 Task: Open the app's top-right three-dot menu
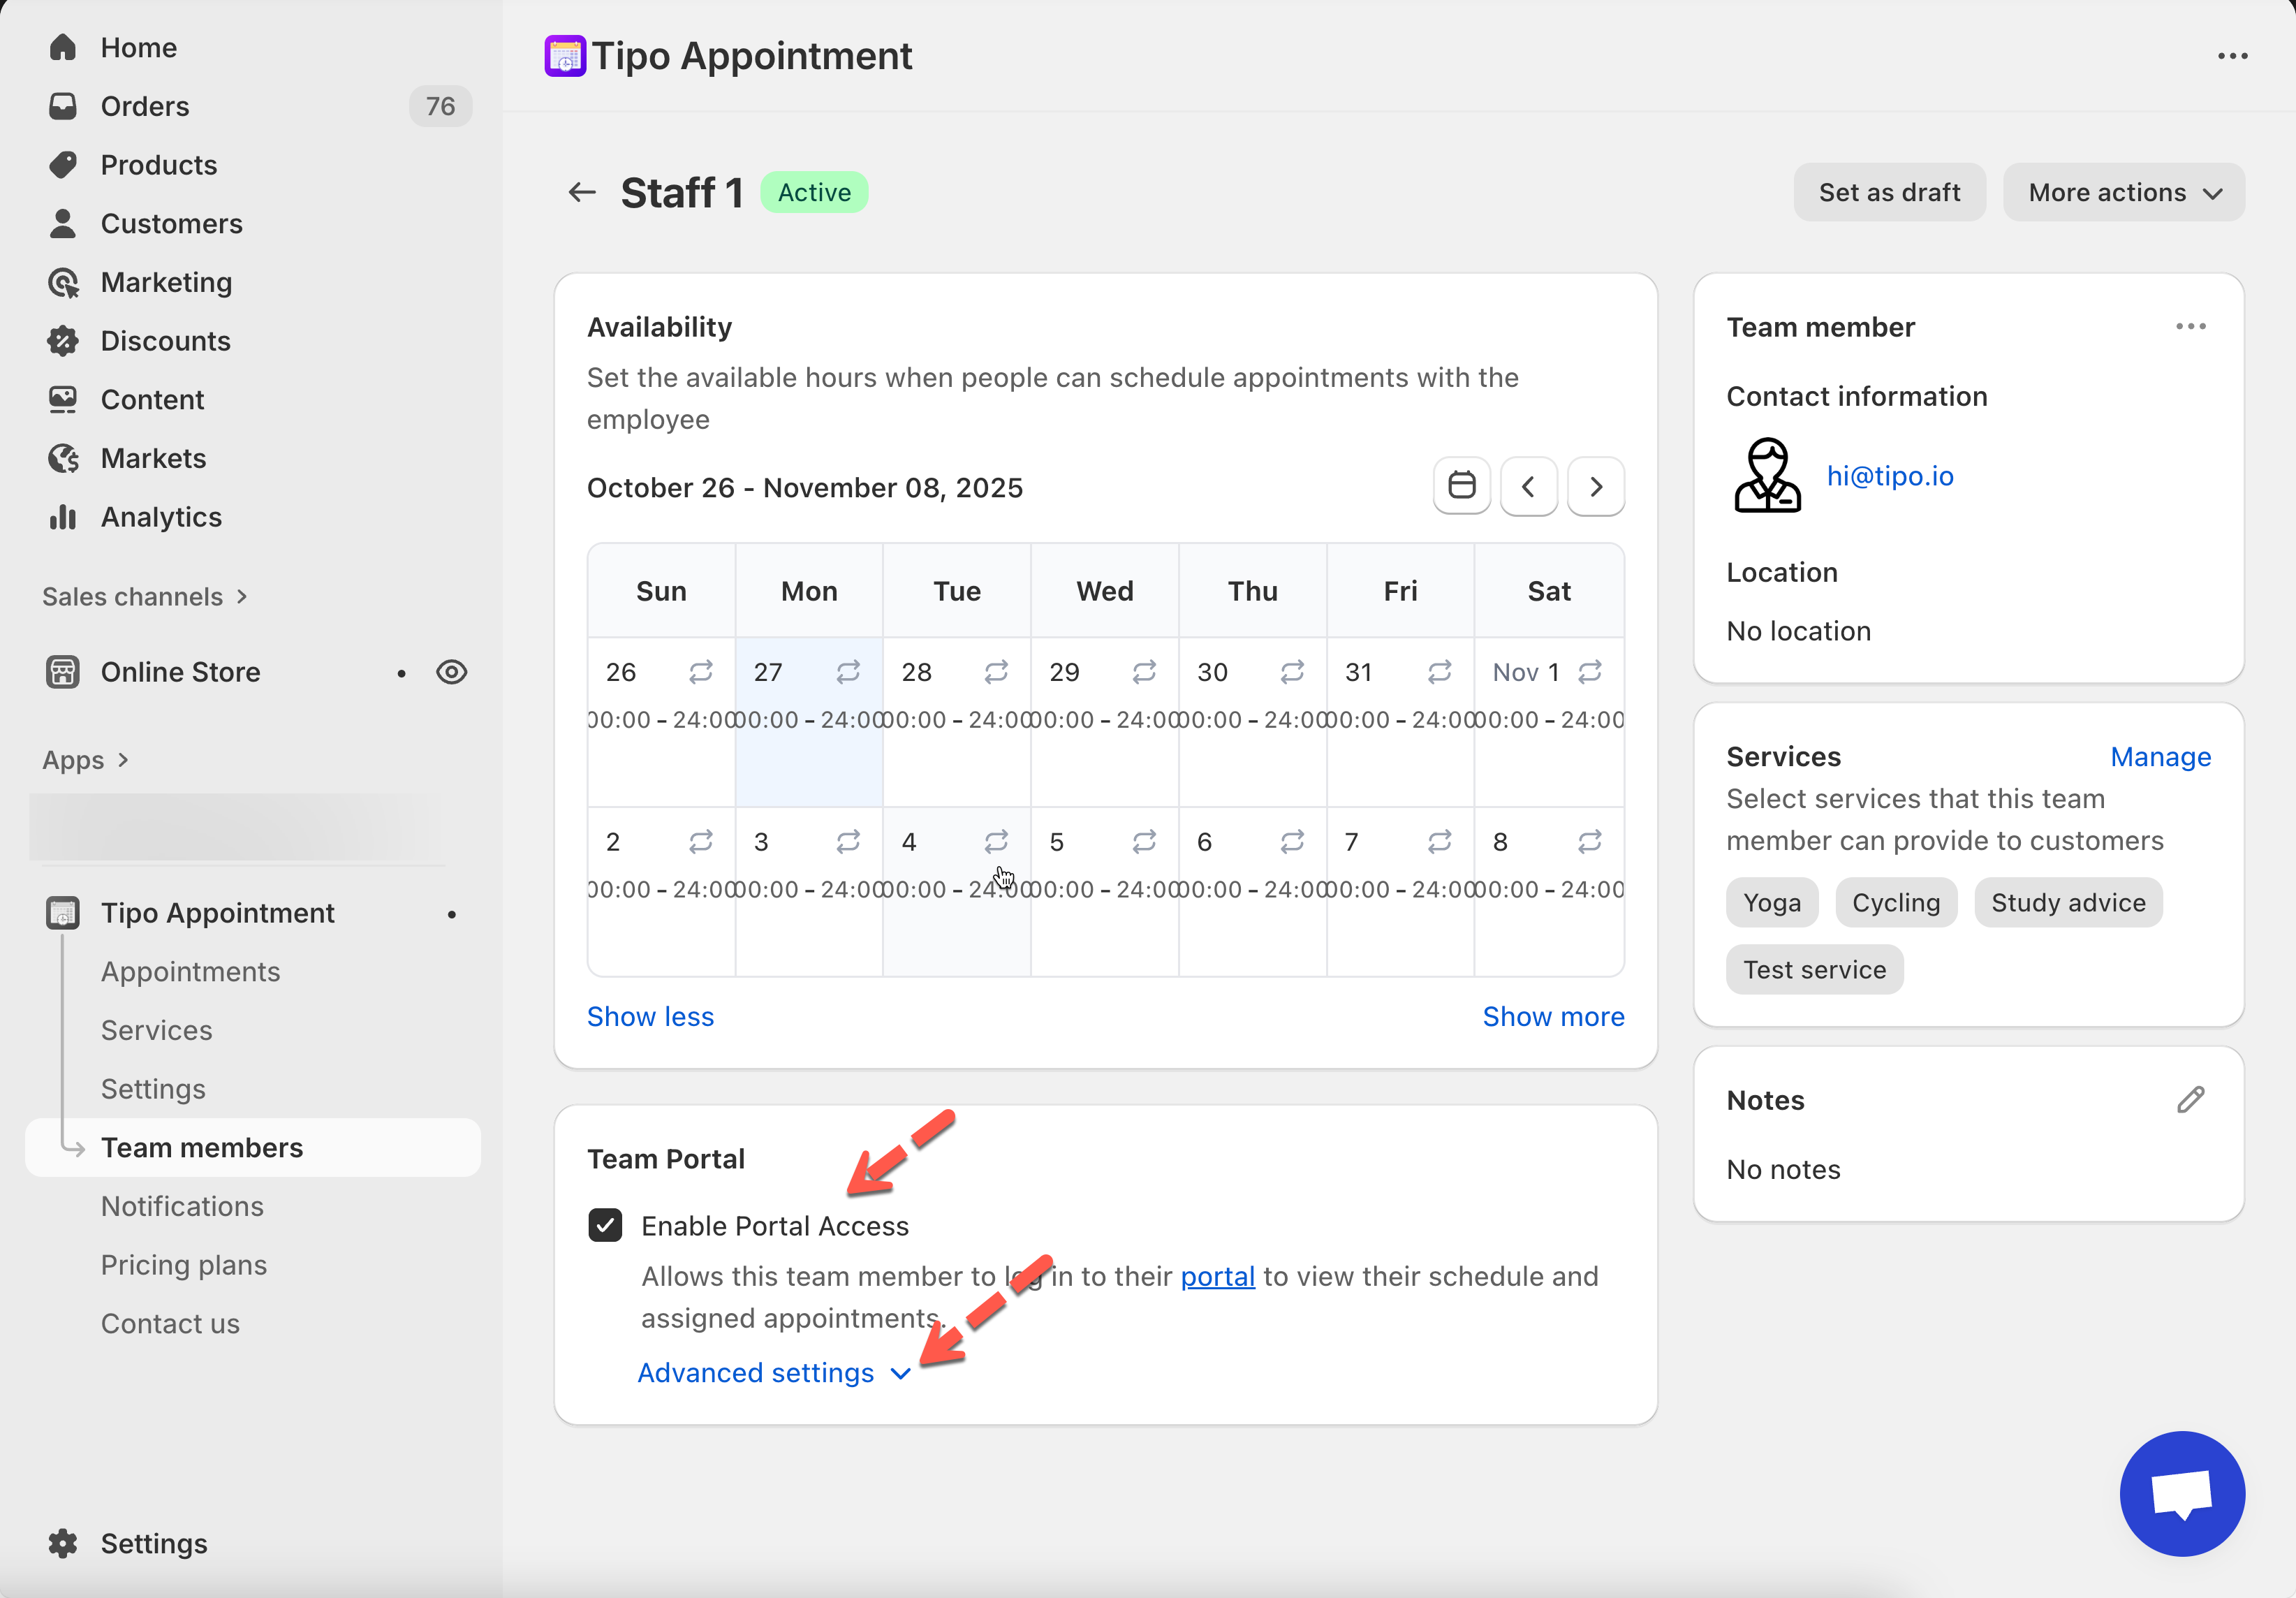tap(2232, 56)
